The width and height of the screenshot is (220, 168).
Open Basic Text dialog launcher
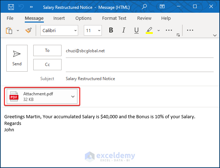[x=178, y=35]
